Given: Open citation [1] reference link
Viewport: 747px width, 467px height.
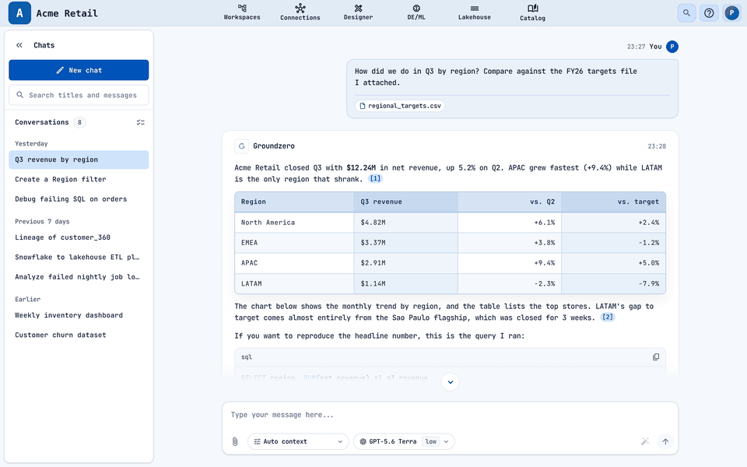Looking at the screenshot, I should pos(375,179).
